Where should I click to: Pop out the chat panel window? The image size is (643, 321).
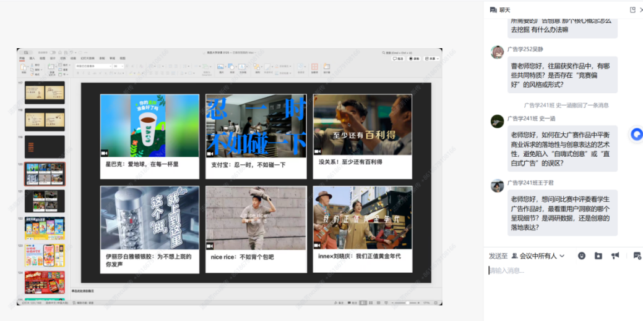point(632,10)
